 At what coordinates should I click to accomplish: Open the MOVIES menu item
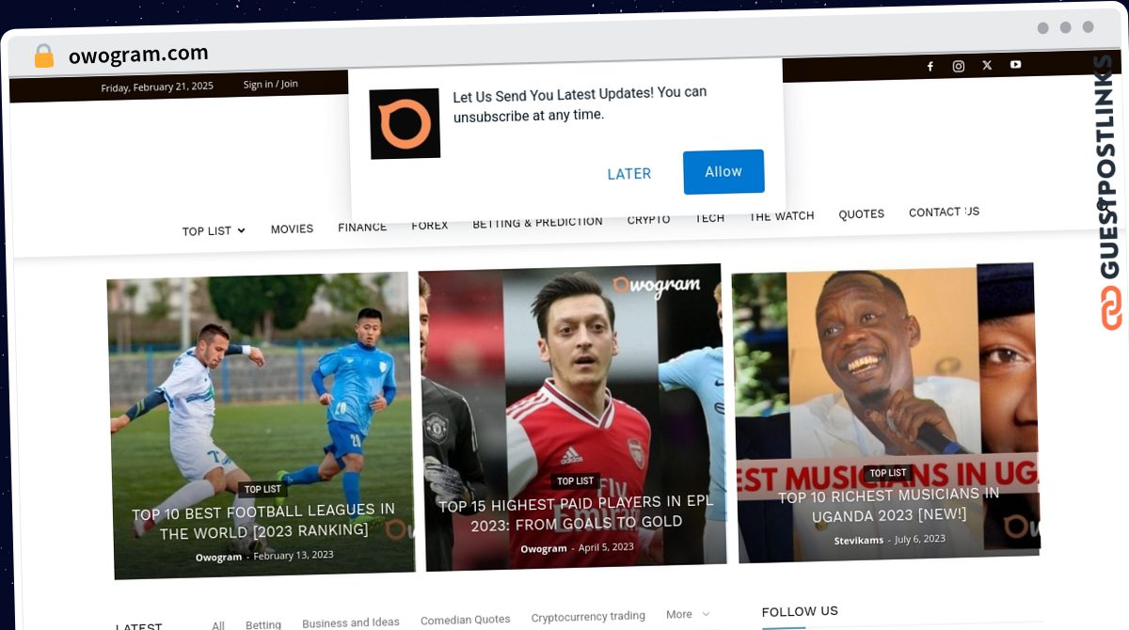click(292, 228)
